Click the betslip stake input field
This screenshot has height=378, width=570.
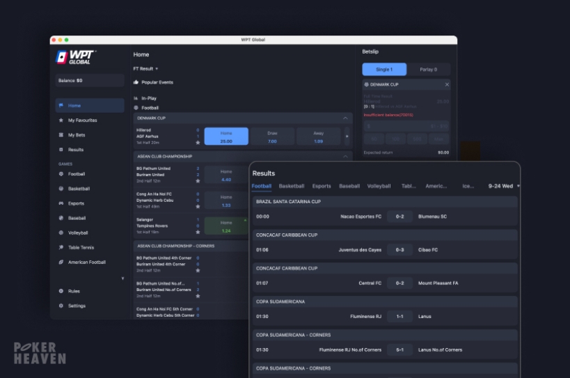(406, 126)
